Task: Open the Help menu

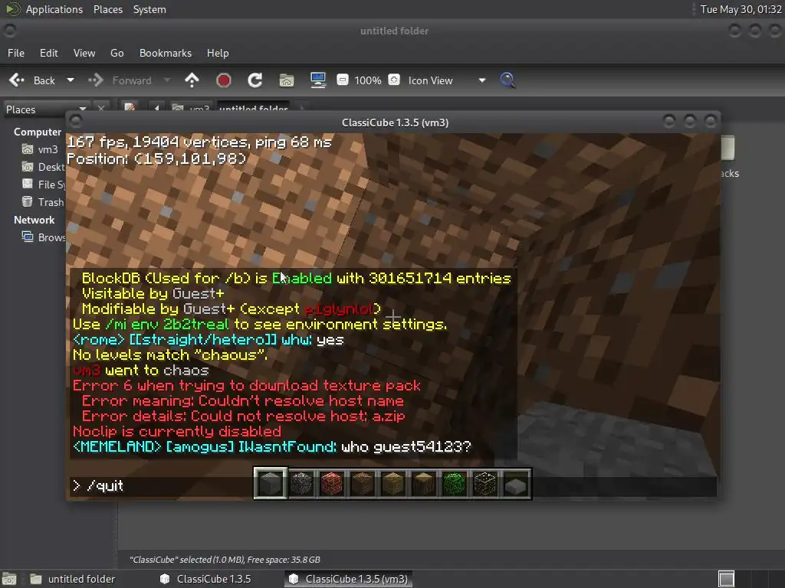Action: (218, 53)
